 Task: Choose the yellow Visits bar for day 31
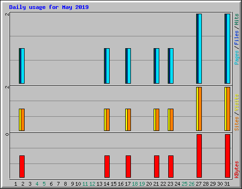click(225, 109)
